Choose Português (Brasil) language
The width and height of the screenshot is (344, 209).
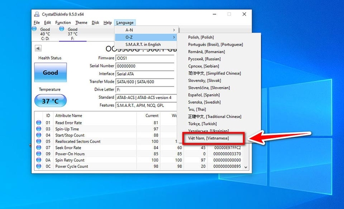[219, 45]
